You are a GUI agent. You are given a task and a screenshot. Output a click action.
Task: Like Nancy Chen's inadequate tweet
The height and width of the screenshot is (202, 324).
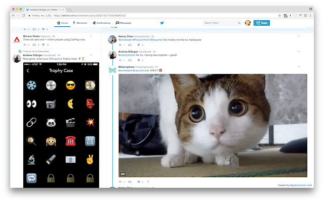coord(139,45)
